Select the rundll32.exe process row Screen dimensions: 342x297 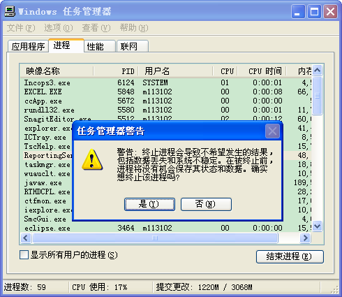165,110
